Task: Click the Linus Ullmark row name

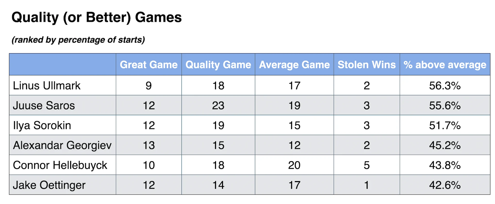Action: (47, 86)
